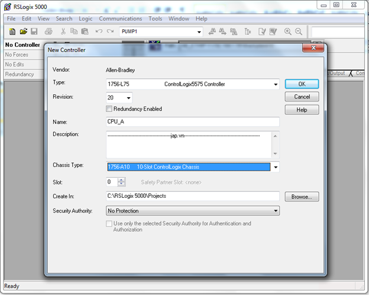
Task: Open the Chassis Type dropdown arrow
Action: tap(276, 167)
